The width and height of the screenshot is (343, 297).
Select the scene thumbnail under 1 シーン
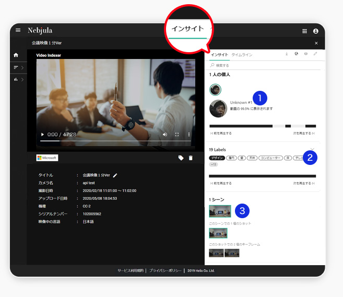[x=220, y=211]
